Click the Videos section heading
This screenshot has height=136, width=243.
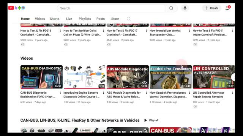27,58
